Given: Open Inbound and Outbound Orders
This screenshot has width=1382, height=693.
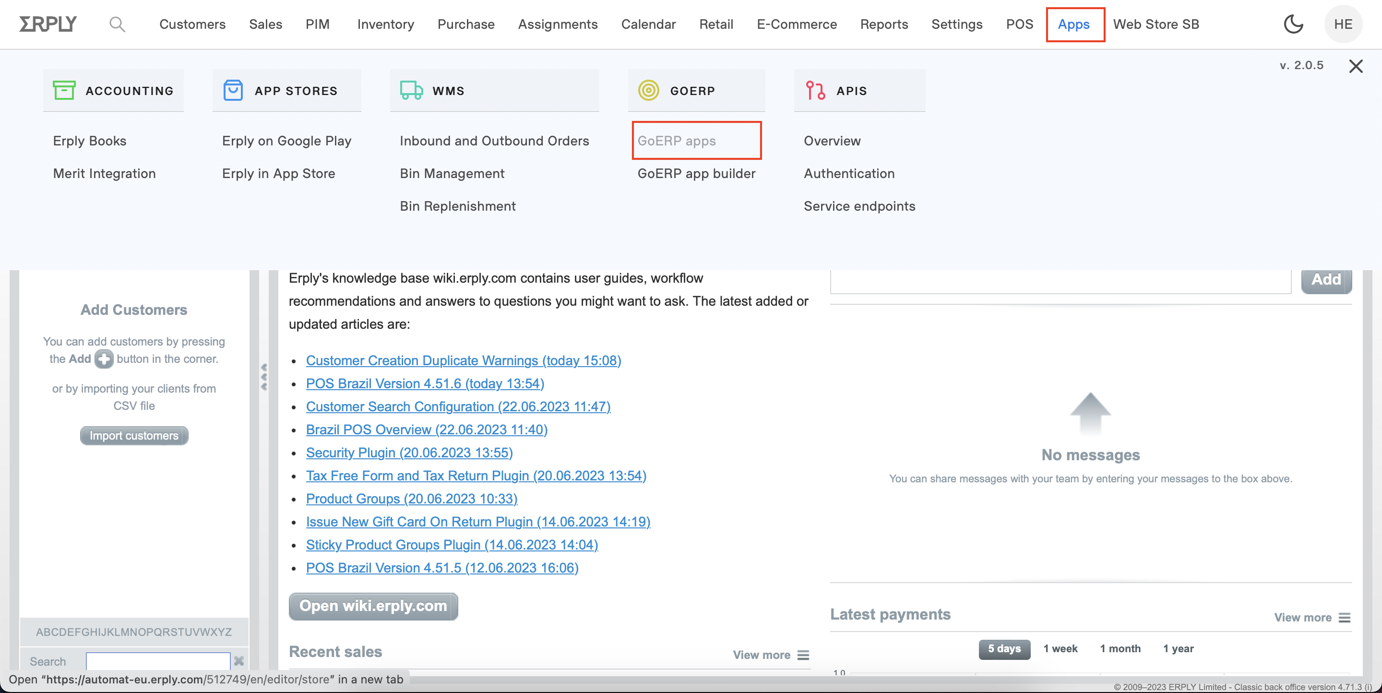Looking at the screenshot, I should (x=494, y=141).
